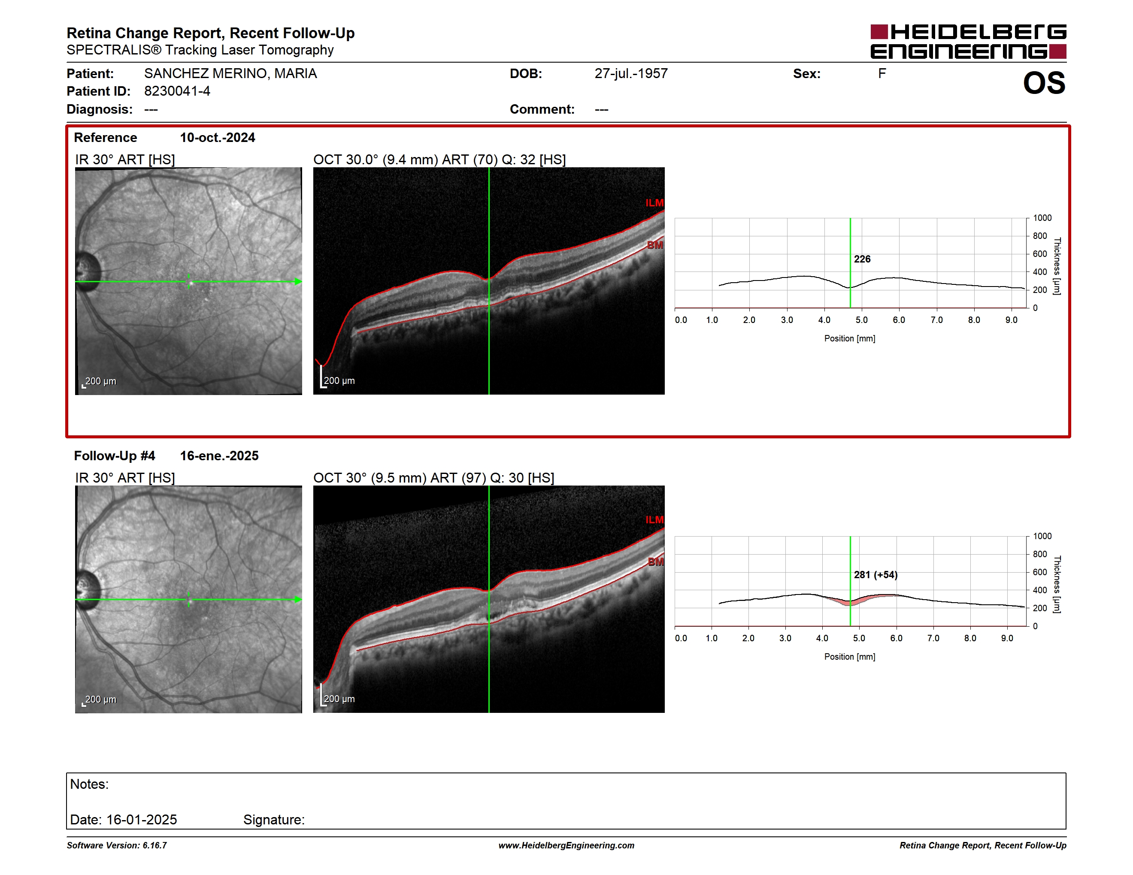The height and width of the screenshot is (875, 1133).
Task: Click the Reference OCT title with Q: 32
Action: [x=439, y=160]
